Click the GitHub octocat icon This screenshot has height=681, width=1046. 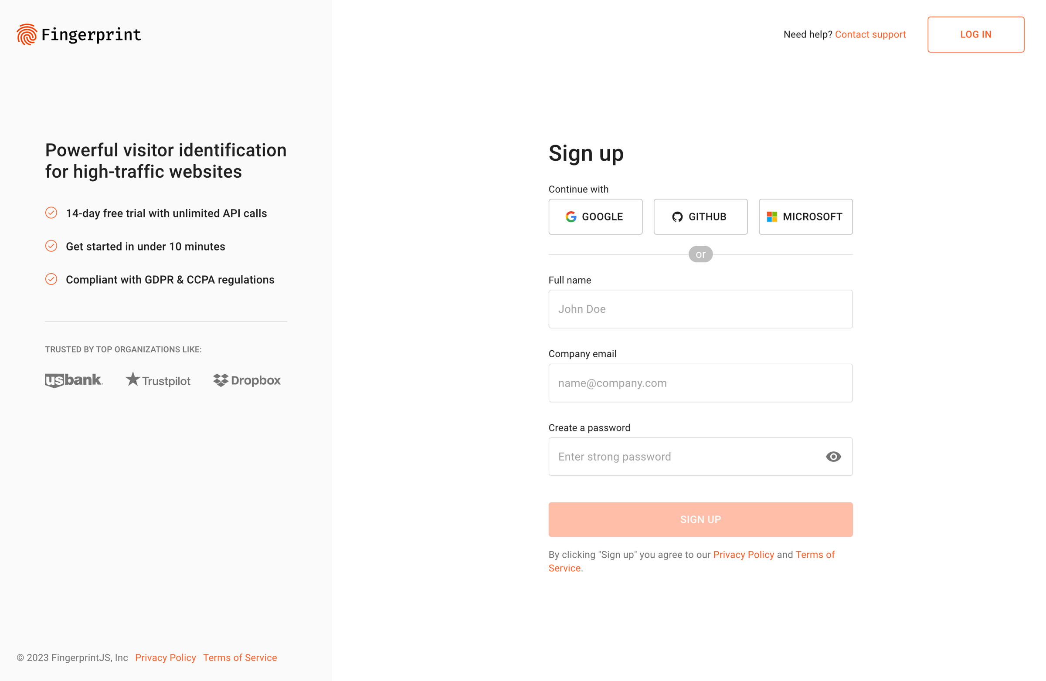tap(677, 217)
